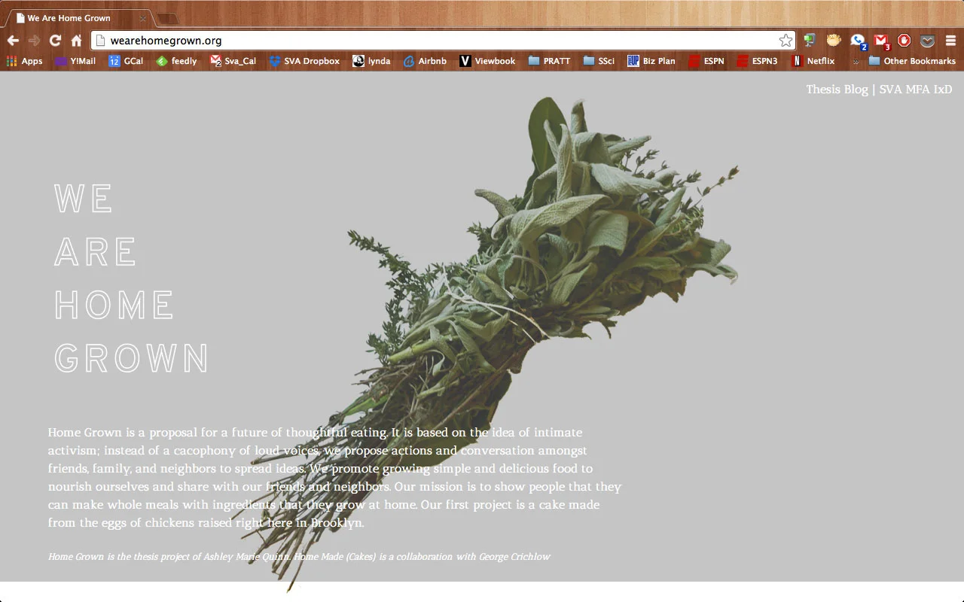
Task: Open the Apps bookmark shortcut
Action: click(x=25, y=61)
